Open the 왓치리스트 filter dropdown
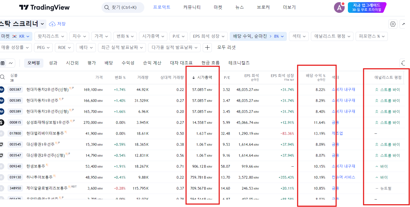Screen dimensions: 410x207 51,36
